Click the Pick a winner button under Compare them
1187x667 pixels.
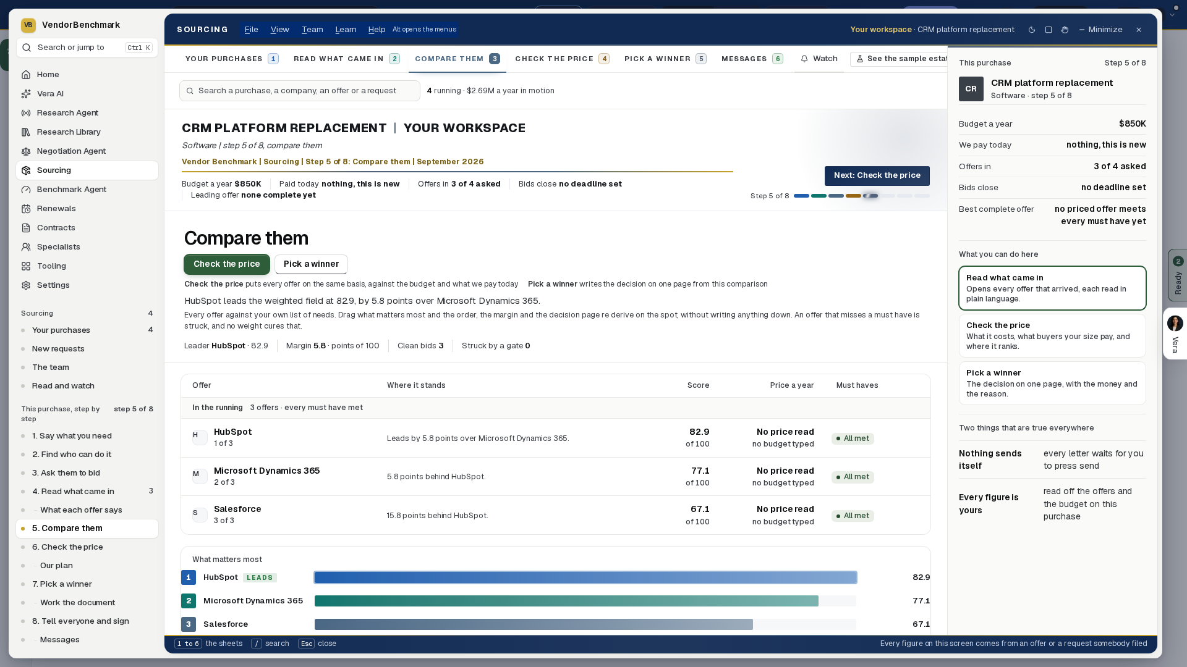(x=311, y=264)
